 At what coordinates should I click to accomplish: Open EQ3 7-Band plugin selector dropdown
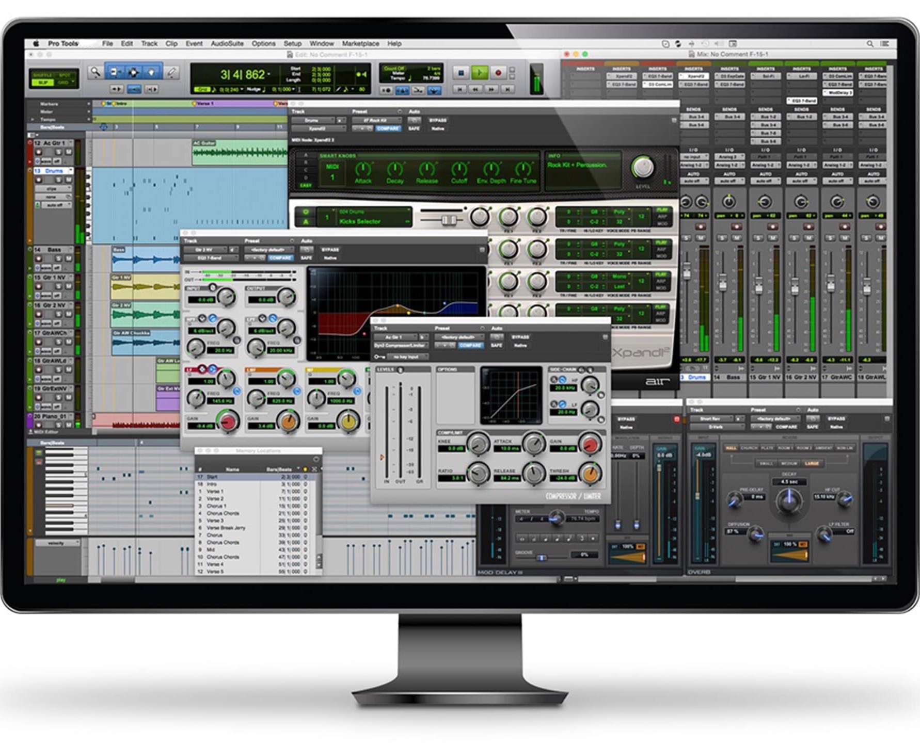210,258
